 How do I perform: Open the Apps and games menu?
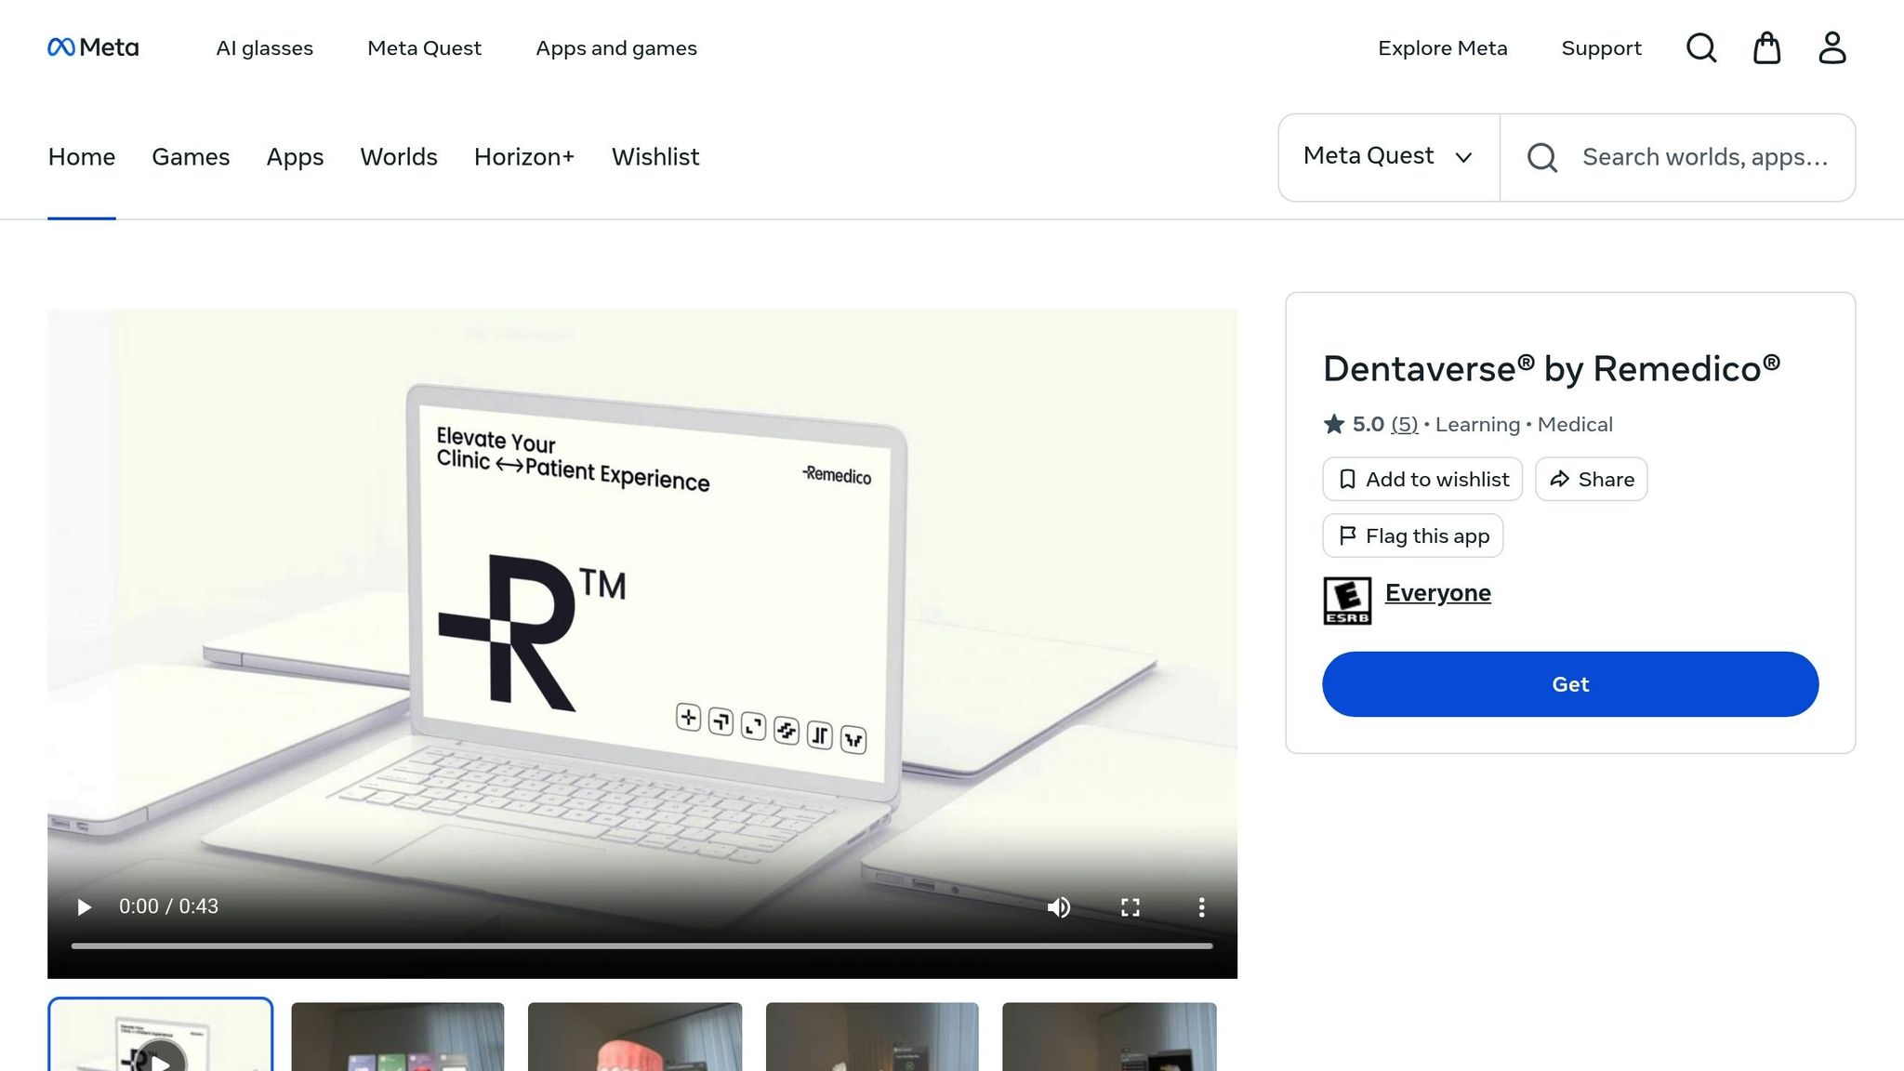click(615, 48)
